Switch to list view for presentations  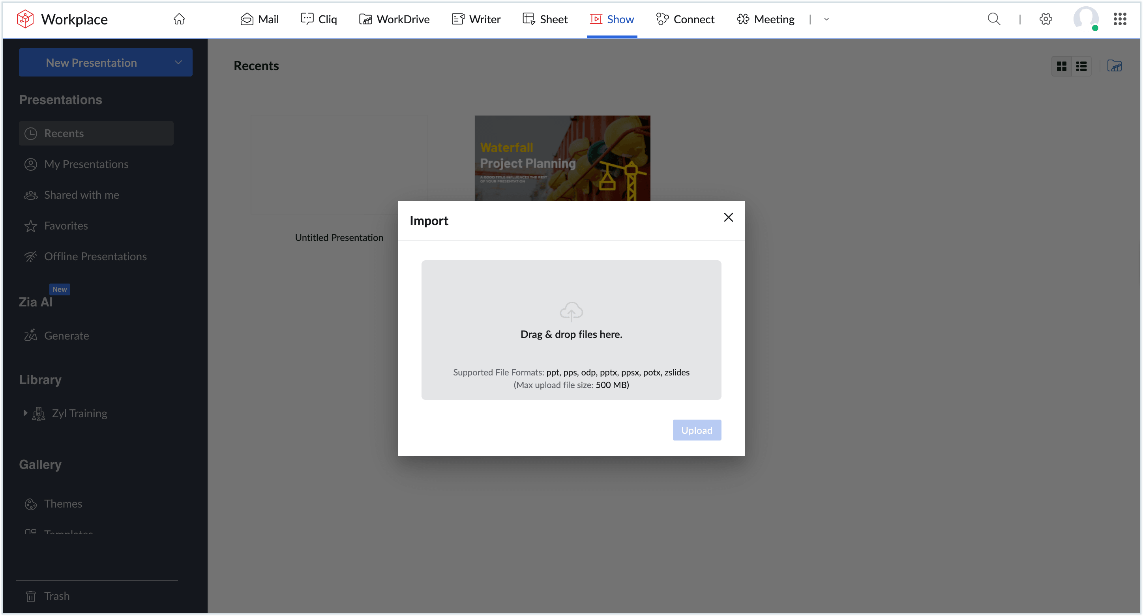(1081, 65)
